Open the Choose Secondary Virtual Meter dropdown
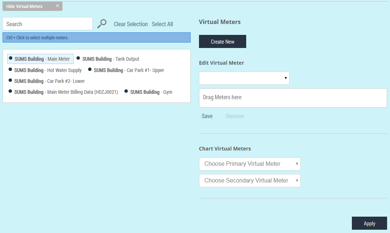Screen dimensions: 390x233 click(x=249, y=180)
